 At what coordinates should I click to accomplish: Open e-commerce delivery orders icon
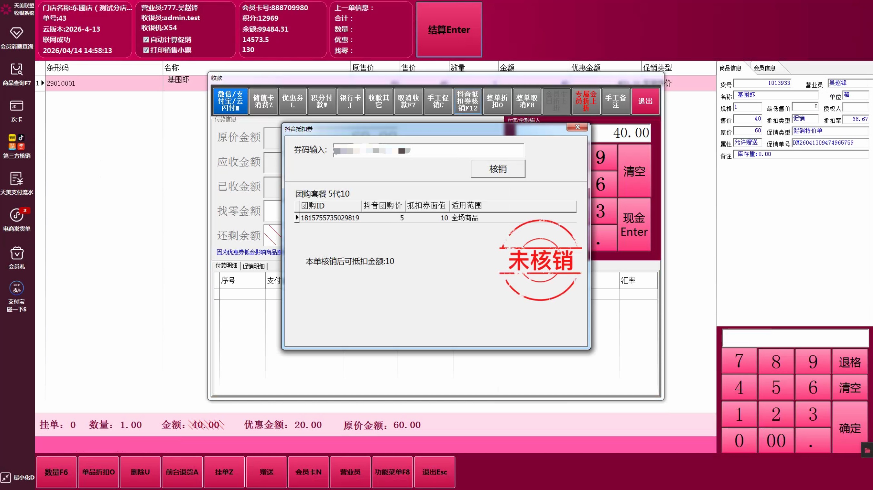[16, 215]
